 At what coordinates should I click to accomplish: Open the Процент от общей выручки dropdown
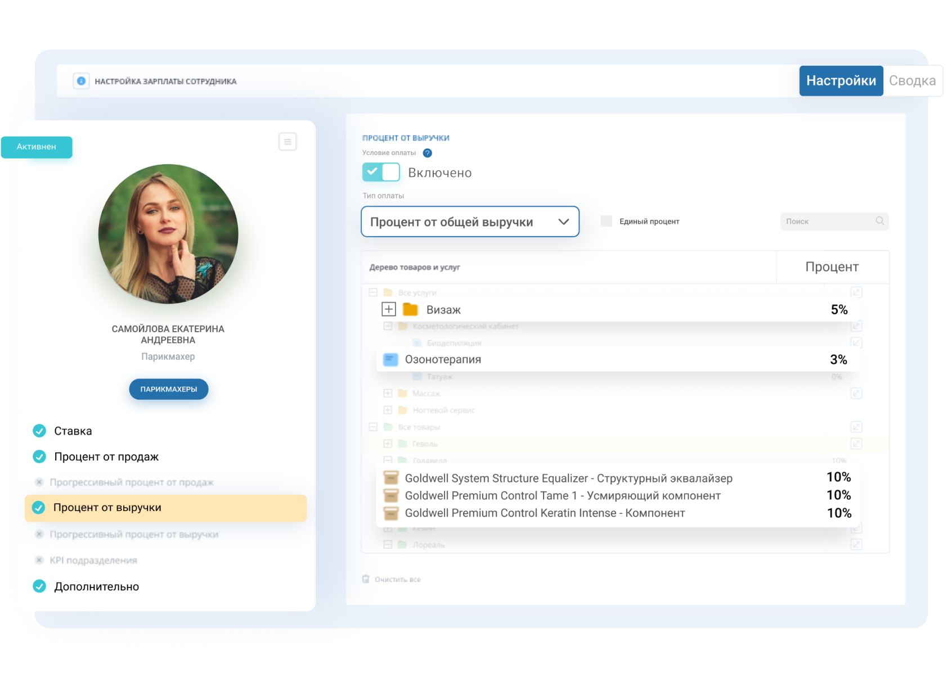click(x=470, y=222)
